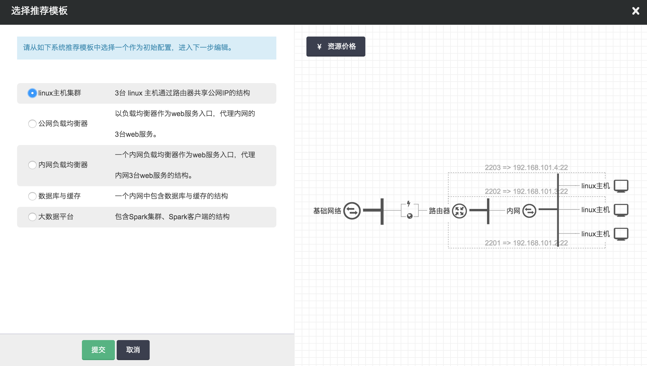Click the 内网 switch icon
Viewport: 647px width, 366px height.
click(529, 211)
